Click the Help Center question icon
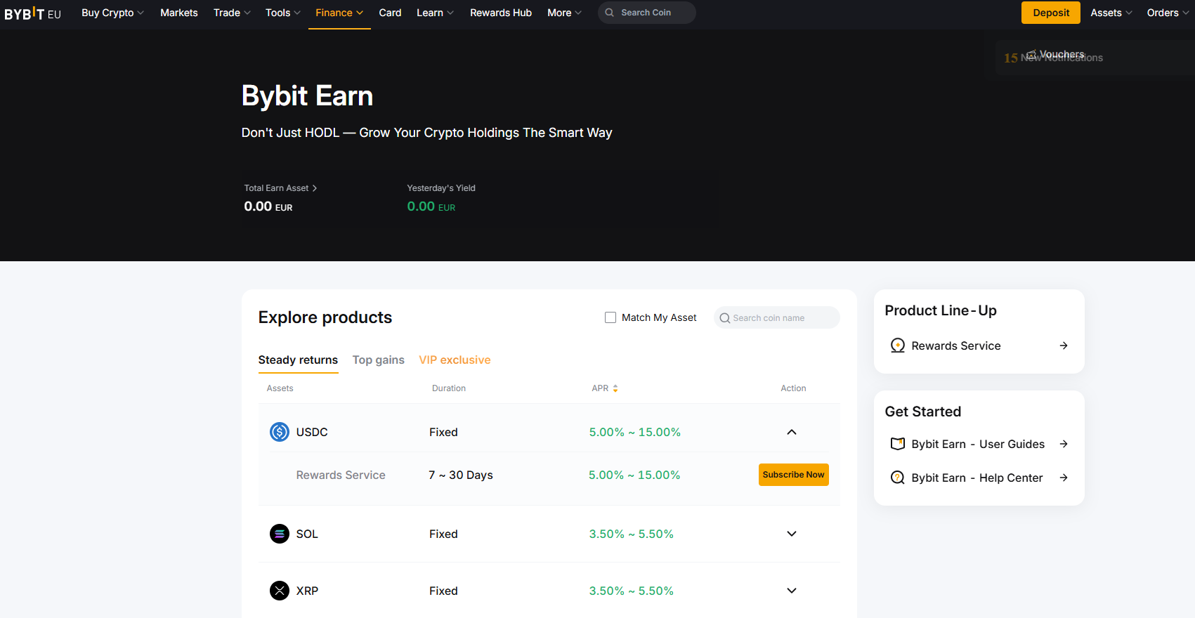Viewport: 1195px width, 618px height. [897, 478]
